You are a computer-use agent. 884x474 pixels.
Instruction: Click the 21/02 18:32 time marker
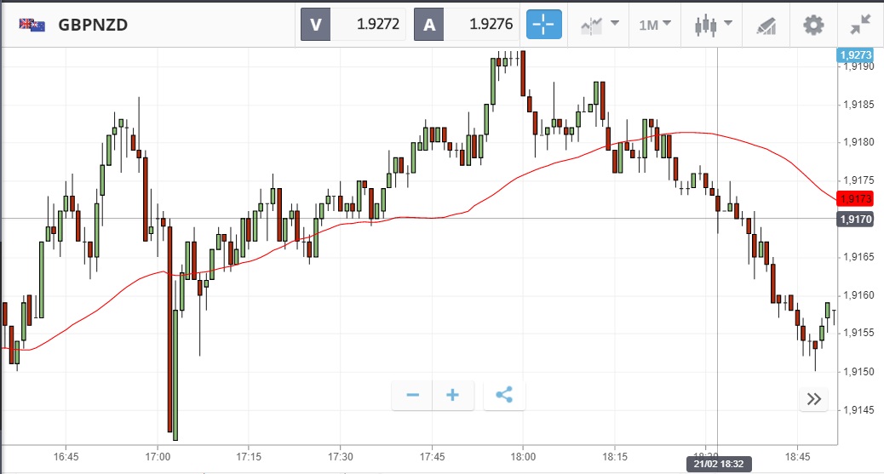717,464
